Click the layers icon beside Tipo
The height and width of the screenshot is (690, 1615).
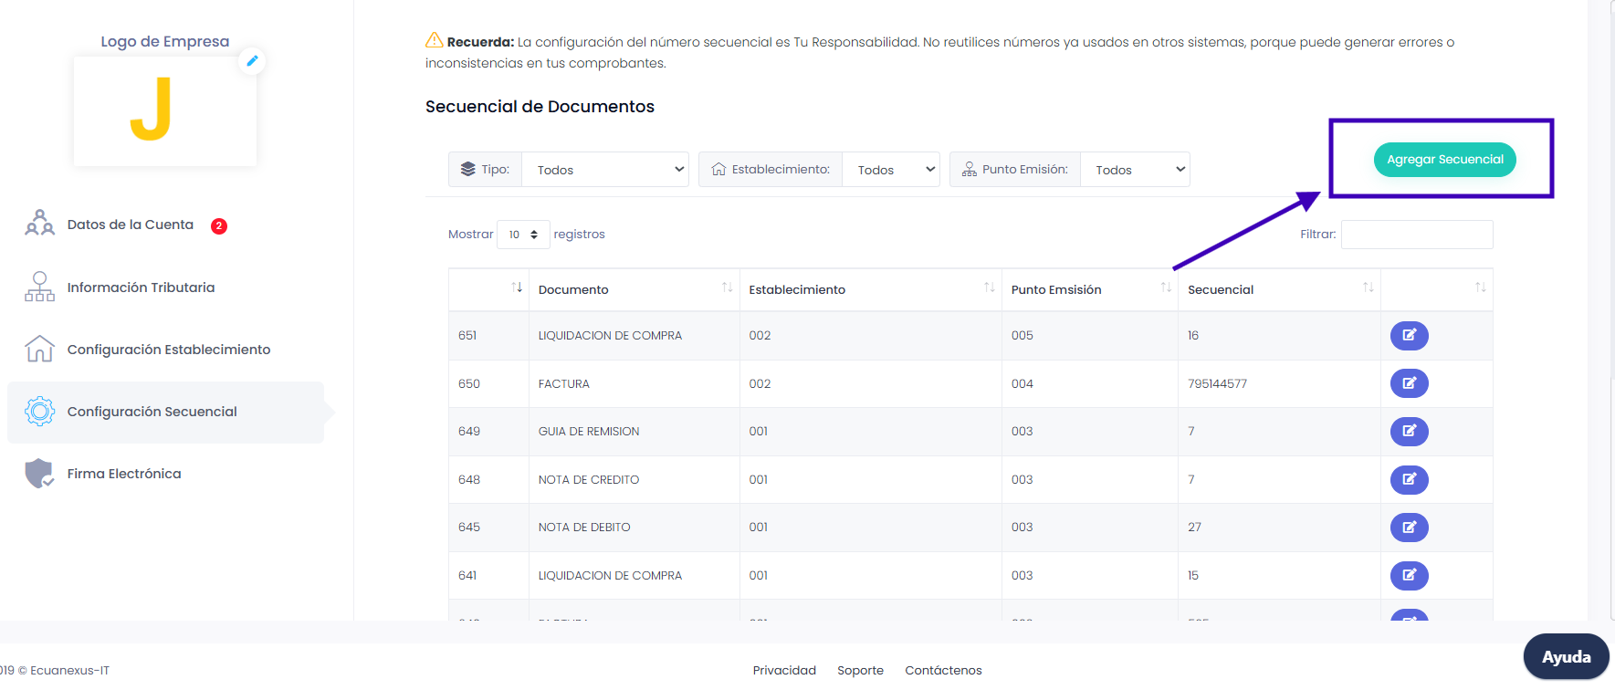point(468,169)
